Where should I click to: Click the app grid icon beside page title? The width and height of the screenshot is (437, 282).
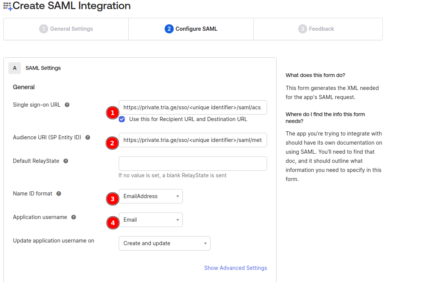[8, 6]
